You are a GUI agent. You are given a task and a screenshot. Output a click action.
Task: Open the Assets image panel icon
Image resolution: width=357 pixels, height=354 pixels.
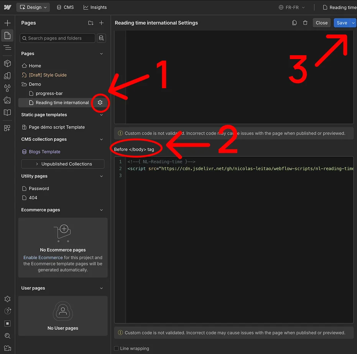click(x=7, y=100)
